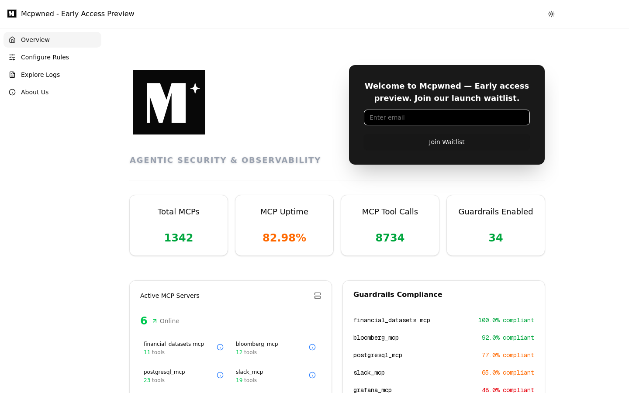Image resolution: width=629 pixels, height=393 pixels.
Task: Click the Mcpwned logo icon in header
Action: 12,14
